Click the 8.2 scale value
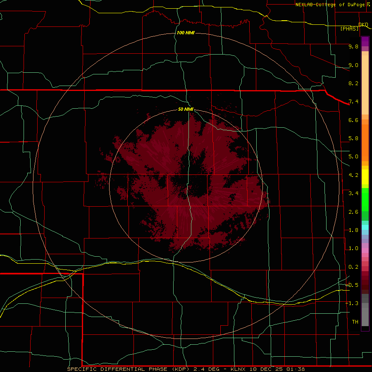This screenshot has width=372, height=372. point(353,83)
